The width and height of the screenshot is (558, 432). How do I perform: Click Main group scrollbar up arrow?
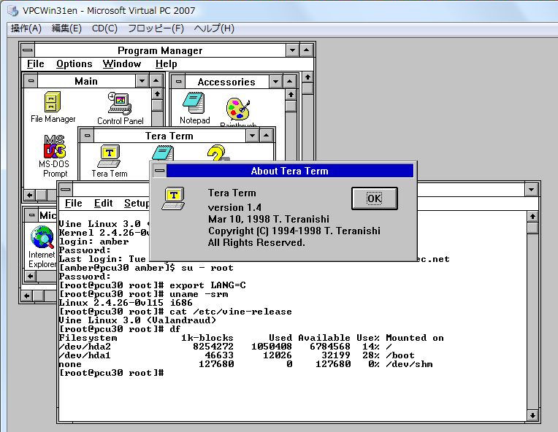[157, 94]
